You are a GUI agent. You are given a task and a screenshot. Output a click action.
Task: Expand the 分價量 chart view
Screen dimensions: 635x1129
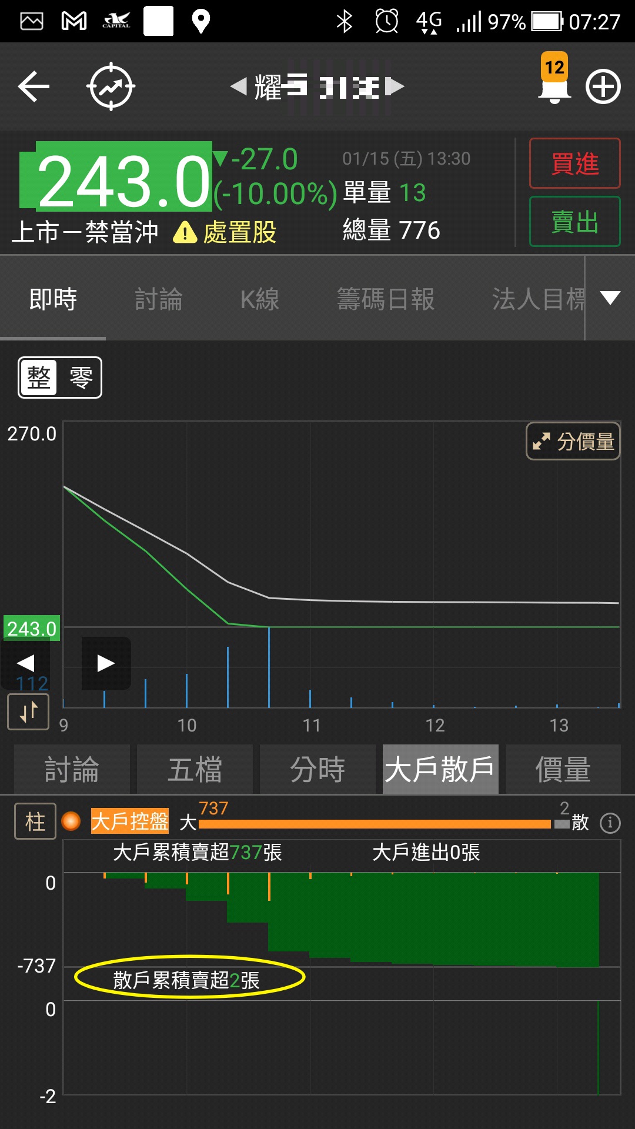[573, 441]
